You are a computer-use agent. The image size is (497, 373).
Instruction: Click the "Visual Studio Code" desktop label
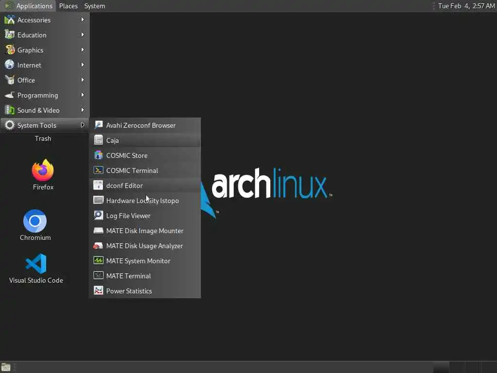point(36,280)
